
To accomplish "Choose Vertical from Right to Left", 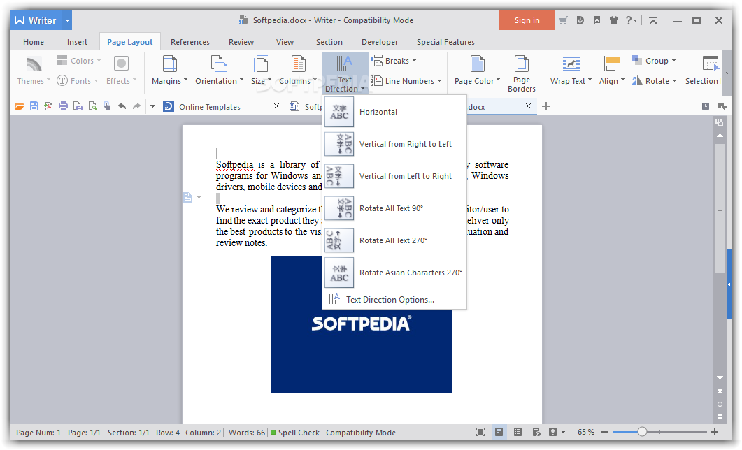I will pyautogui.click(x=394, y=144).
